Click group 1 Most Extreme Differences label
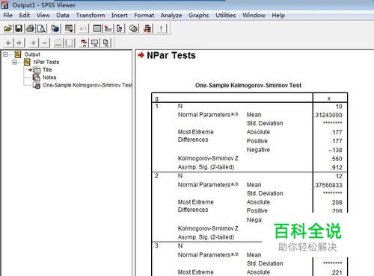Image resolution: width=374 pixels, height=276 pixels. click(x=196, y=136)
